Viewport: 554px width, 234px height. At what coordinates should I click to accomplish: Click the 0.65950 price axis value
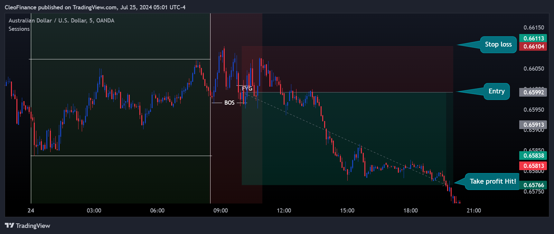tap(534, 110)
